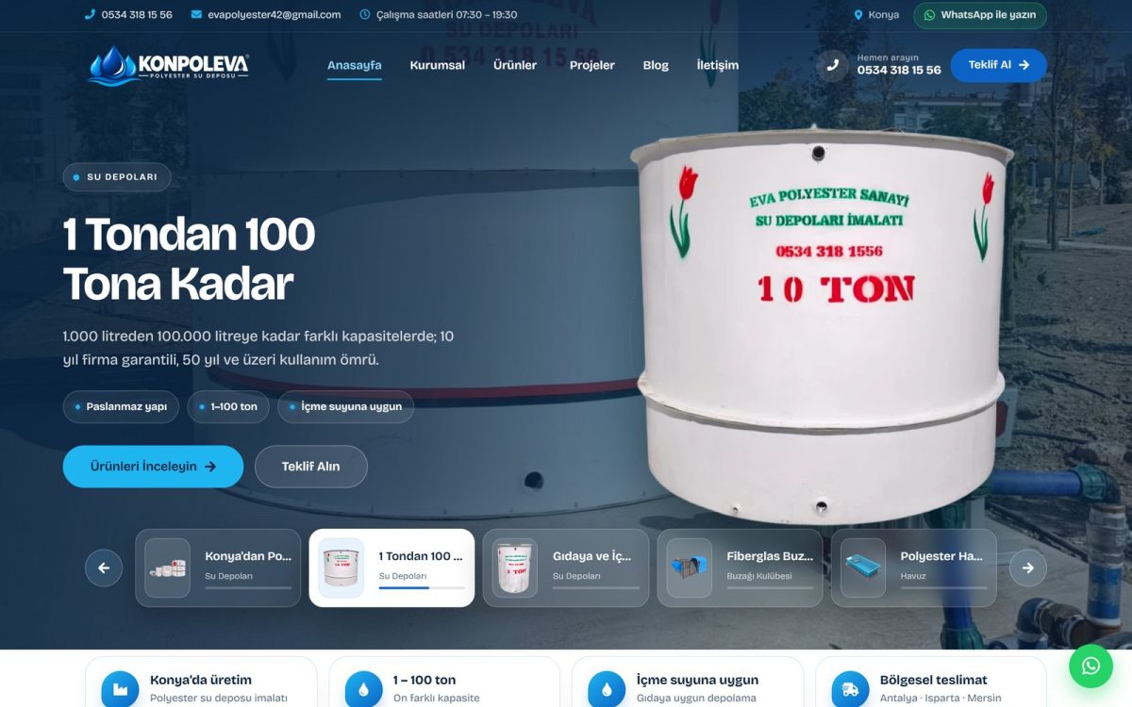Click the 1–100 ton tag
Screen dimensions: 1132x707
(x=228, y=407)
